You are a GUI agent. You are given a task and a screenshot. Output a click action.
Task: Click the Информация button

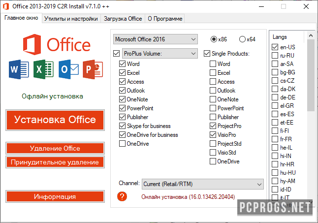(x=55, y=196)
